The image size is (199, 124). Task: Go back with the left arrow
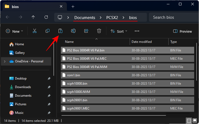(x=8, y=17)
